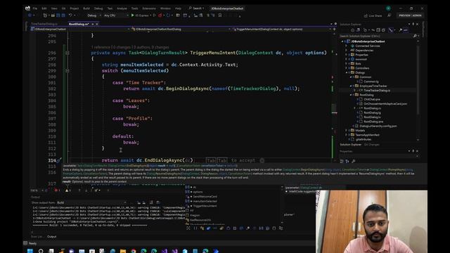Click the Search Solution Explorer input field

376,36
